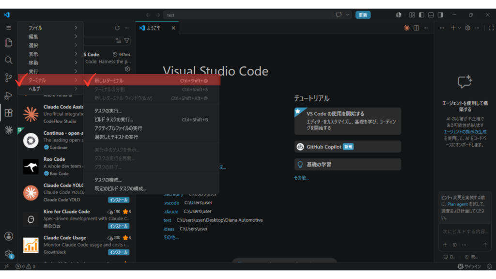Toggle the bottom panel layout
This screenshot has height=279, width=496.
click(x=431, y=15)
